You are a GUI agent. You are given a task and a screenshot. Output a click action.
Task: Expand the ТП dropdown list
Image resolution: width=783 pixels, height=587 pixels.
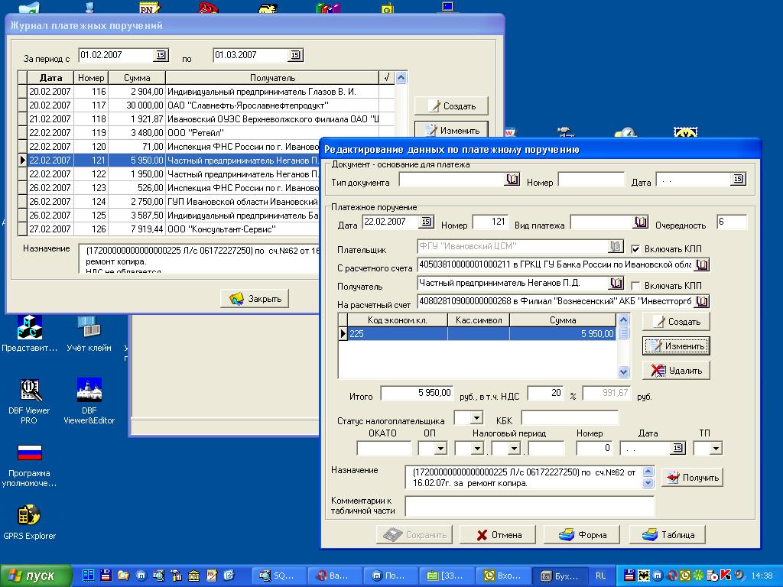(716, 448)
